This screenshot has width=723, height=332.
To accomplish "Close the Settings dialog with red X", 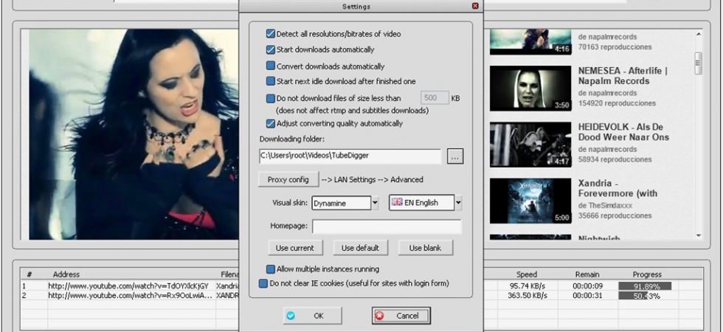I will click(x=475, y=6).
